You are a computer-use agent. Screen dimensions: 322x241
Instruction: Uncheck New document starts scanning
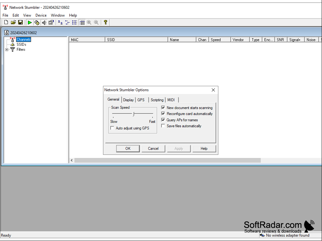pyautogui.click(x=163, y=107)
